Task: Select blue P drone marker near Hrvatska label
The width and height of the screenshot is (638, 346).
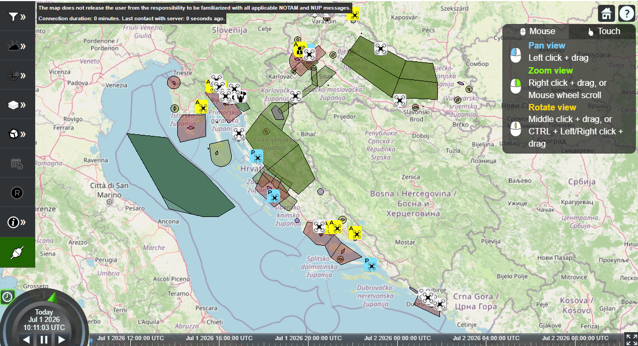Action: point(256,156)
